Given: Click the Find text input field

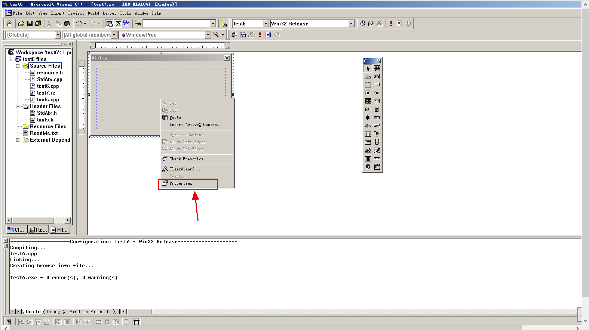Looking at the screenshot, I should [177, 24].
